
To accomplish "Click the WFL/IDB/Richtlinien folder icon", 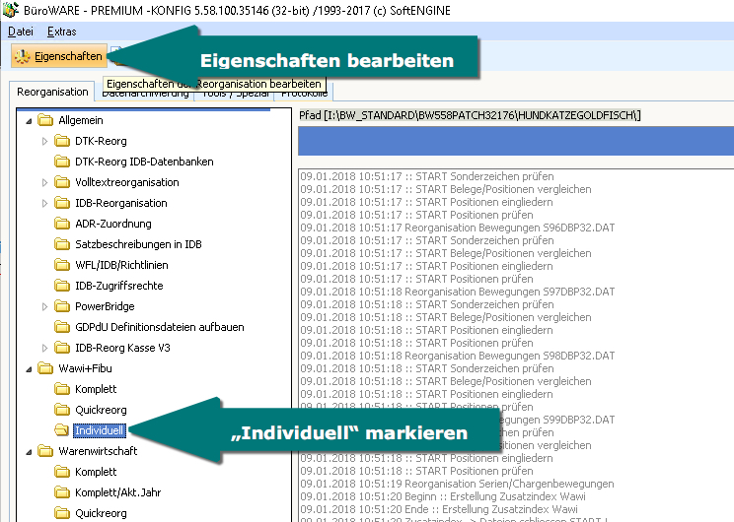I will [61, 265].
